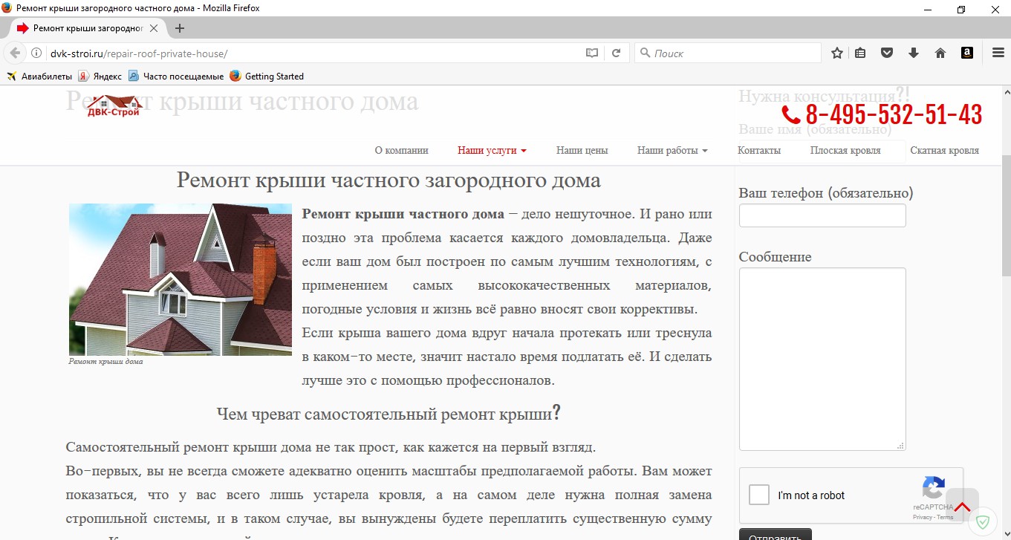Show site information icon in address bar
1011x540 pixels.
pyautogui.click(x=36, y=53)
